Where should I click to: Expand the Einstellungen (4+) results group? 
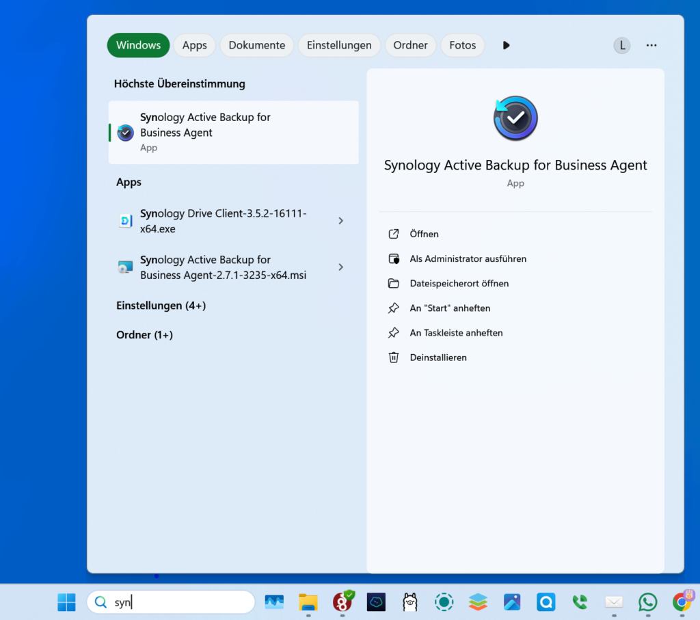coord(161,306)
